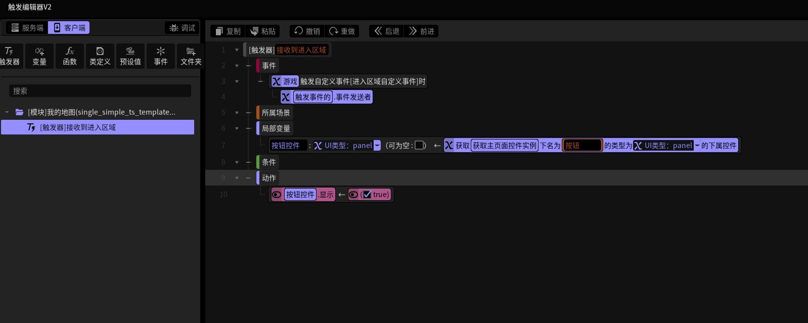This screenshot has height=323, width=808.
Task: Collapse the 局部变量 section arrow
Action: pos(237,128)
